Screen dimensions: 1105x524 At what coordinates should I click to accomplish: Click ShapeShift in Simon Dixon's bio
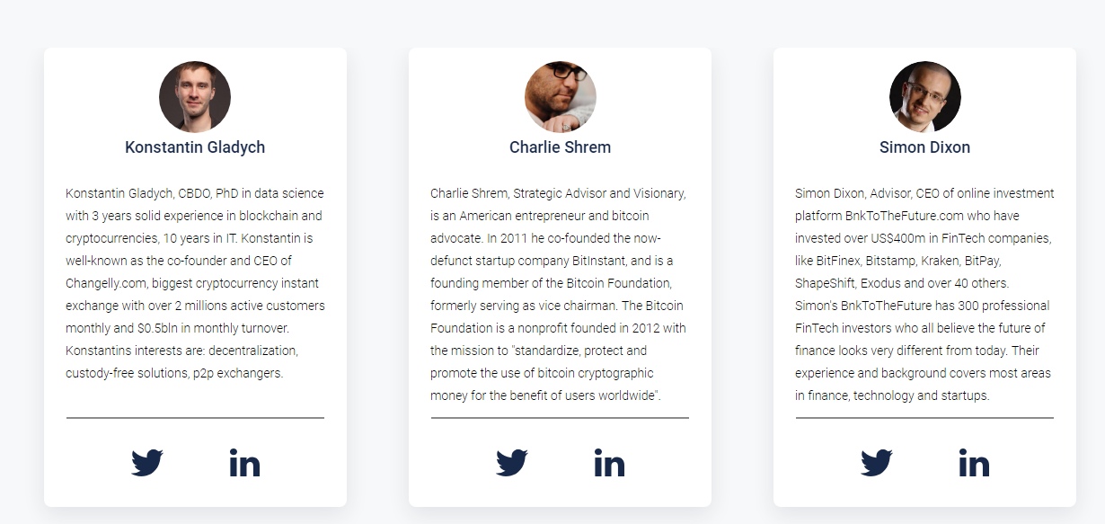[827, 283]
